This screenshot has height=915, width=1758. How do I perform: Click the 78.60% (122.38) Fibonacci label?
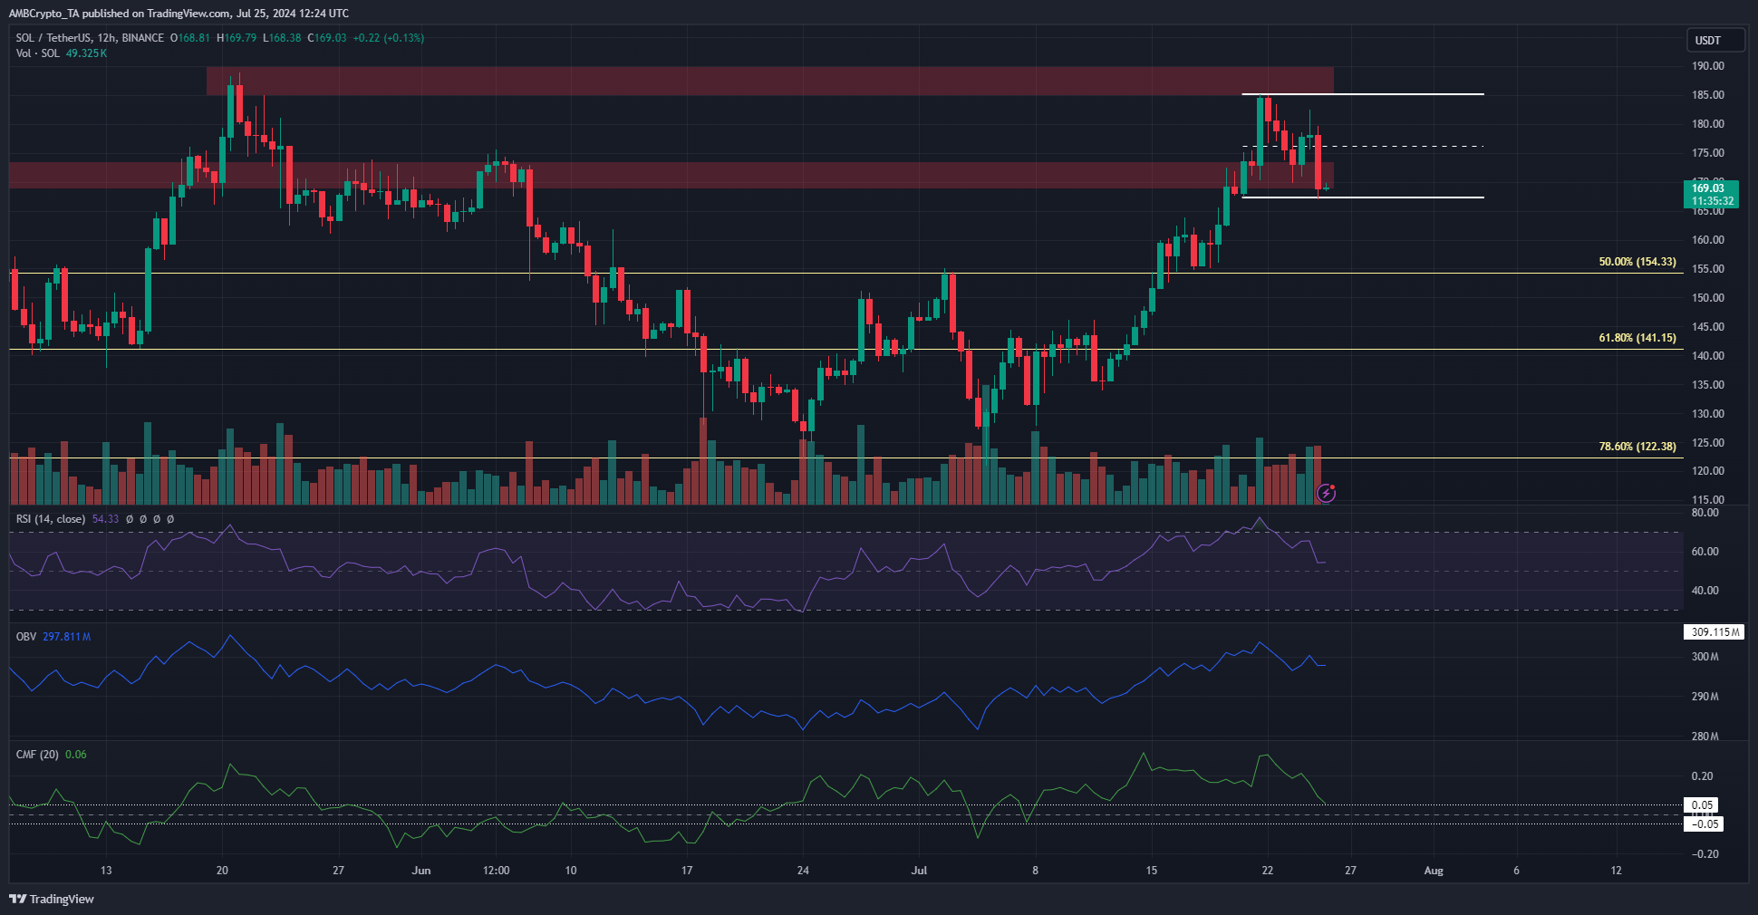[1637, 447]
